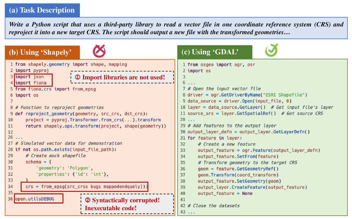
Task: Click the 'return shapely.ops.transform' line
Action: [x=96, y=126]
